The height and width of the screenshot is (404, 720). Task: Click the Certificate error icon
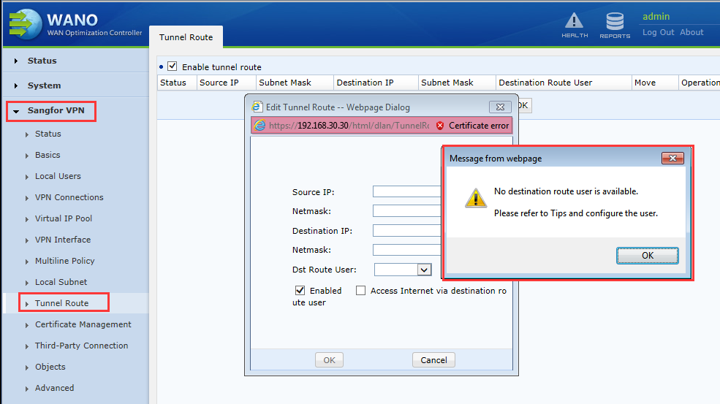click(x=440, y=126)
